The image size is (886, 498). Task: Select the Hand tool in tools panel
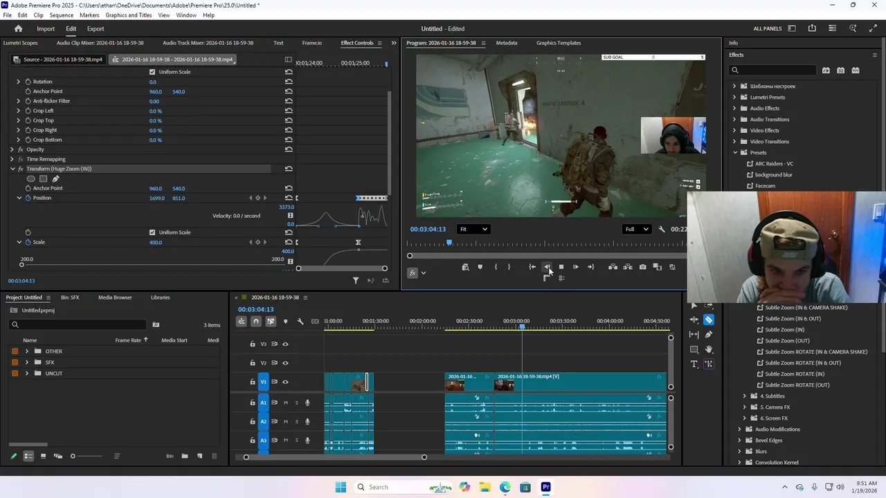pyautogui.click(x=709, y=349)
